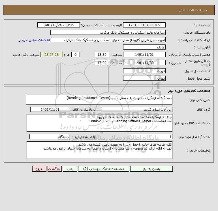Click the 'اطلاعات کالاهای مورد نیاز' section heading

[189, 91]
